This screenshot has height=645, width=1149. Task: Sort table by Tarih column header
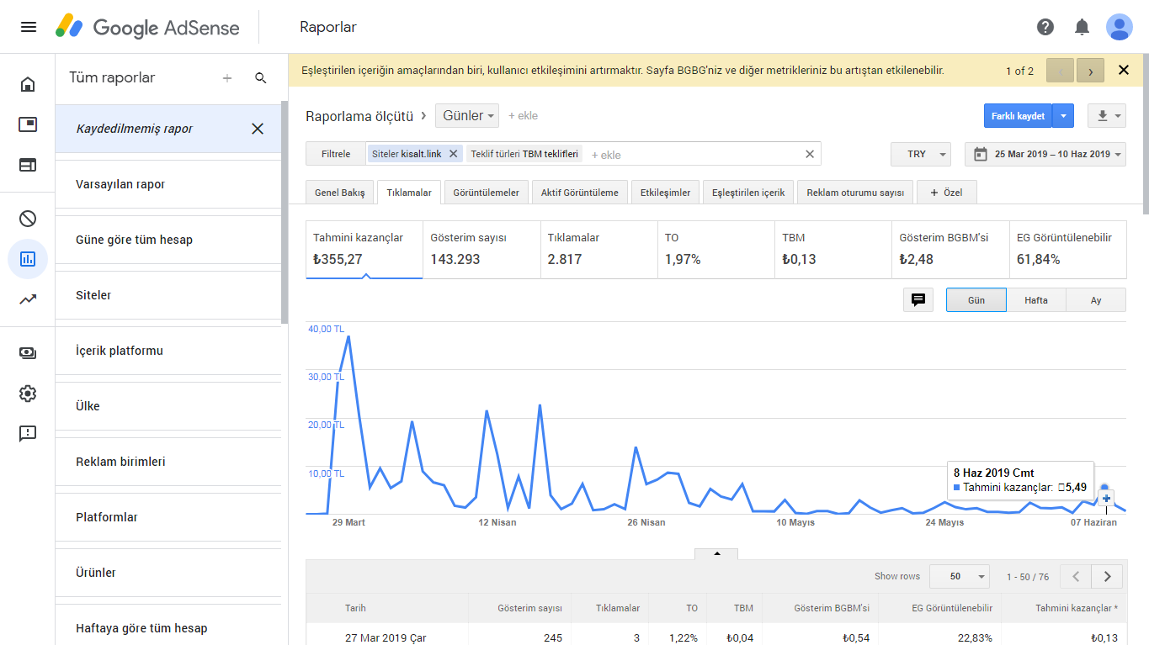coord(355,608)
